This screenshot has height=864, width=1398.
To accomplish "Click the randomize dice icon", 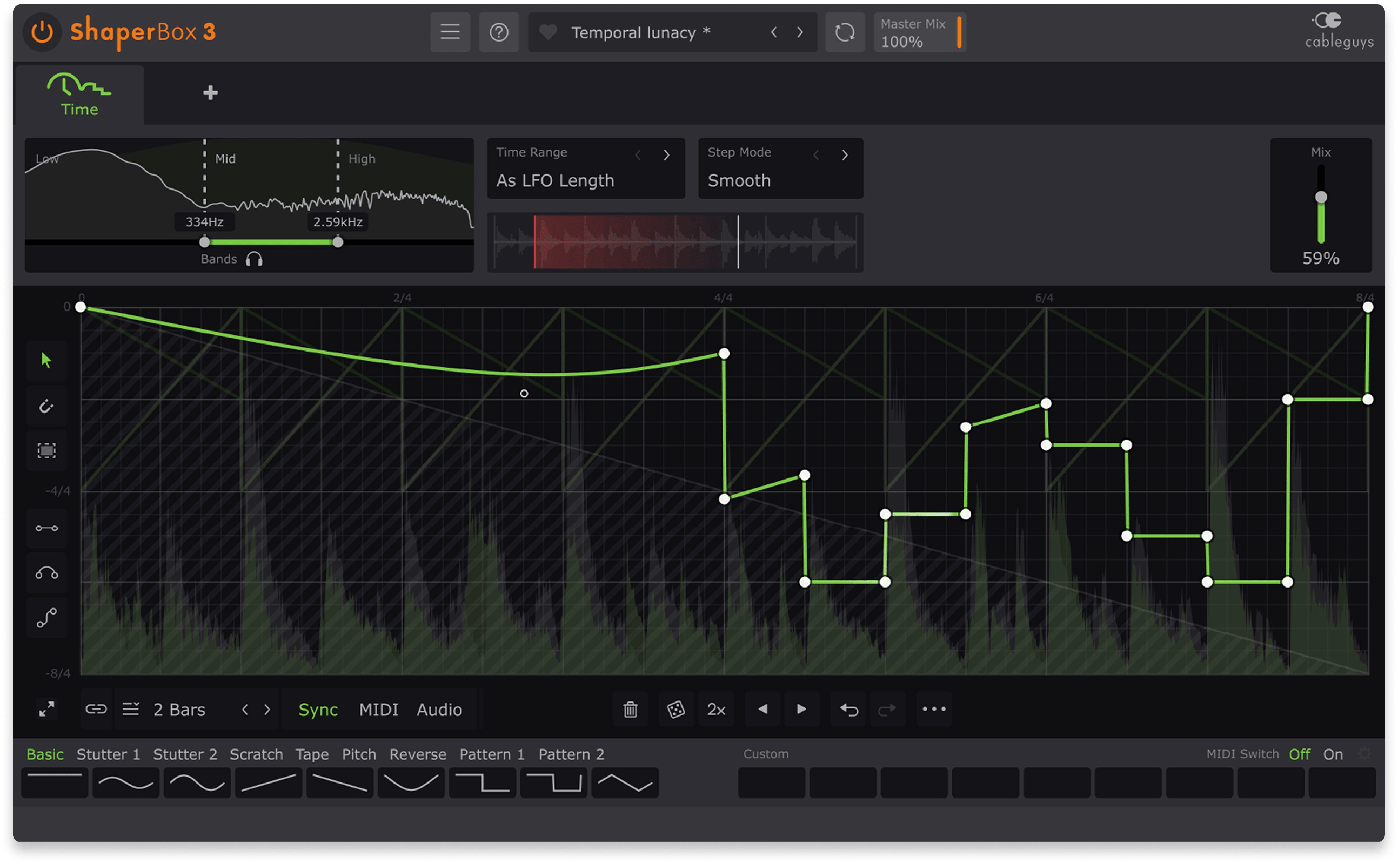I will pos(676,710).
